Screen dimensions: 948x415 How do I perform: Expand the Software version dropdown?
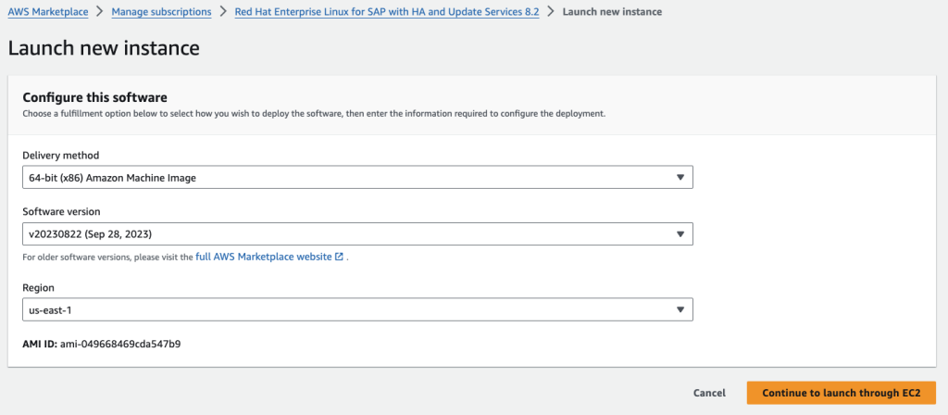pyautogui.click(x=358, y=233)
